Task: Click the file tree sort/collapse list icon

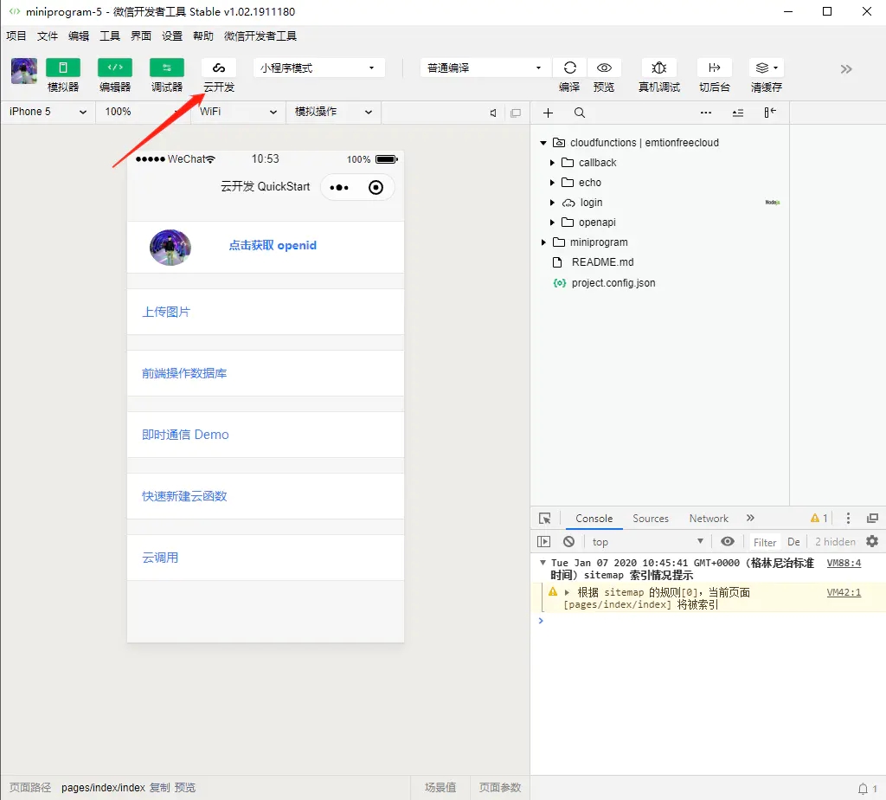Action: (737, 113)
